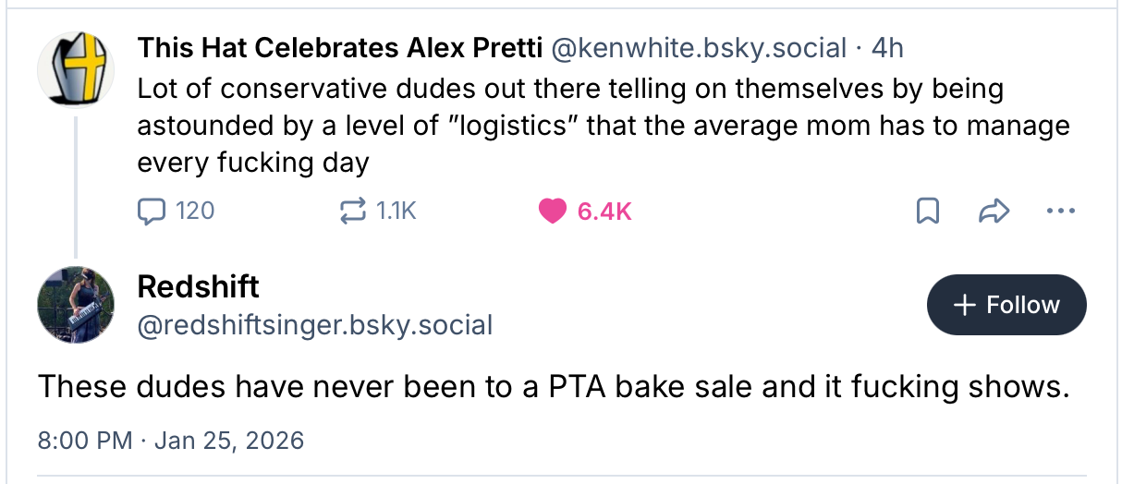The image size is (1122, 484).
Task: Open the post via "4h" timestamp
Action: click(x=887, y=48)
